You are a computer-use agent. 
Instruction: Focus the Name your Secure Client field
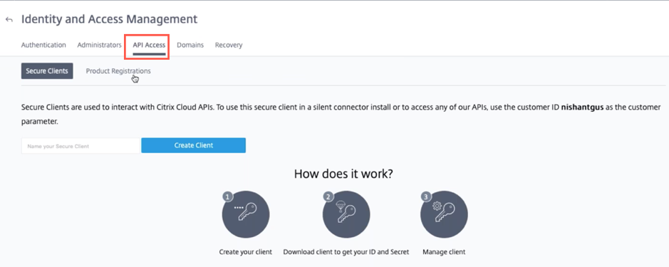click(81, 146)
